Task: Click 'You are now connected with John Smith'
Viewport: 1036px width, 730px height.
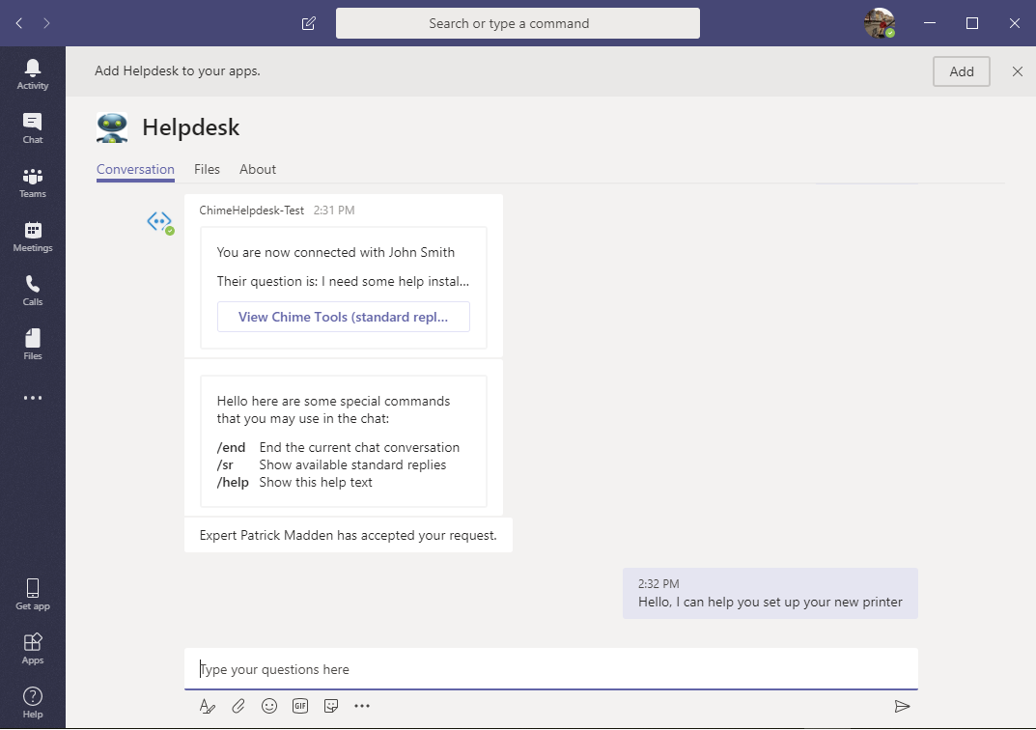Action: click(336, 252)
